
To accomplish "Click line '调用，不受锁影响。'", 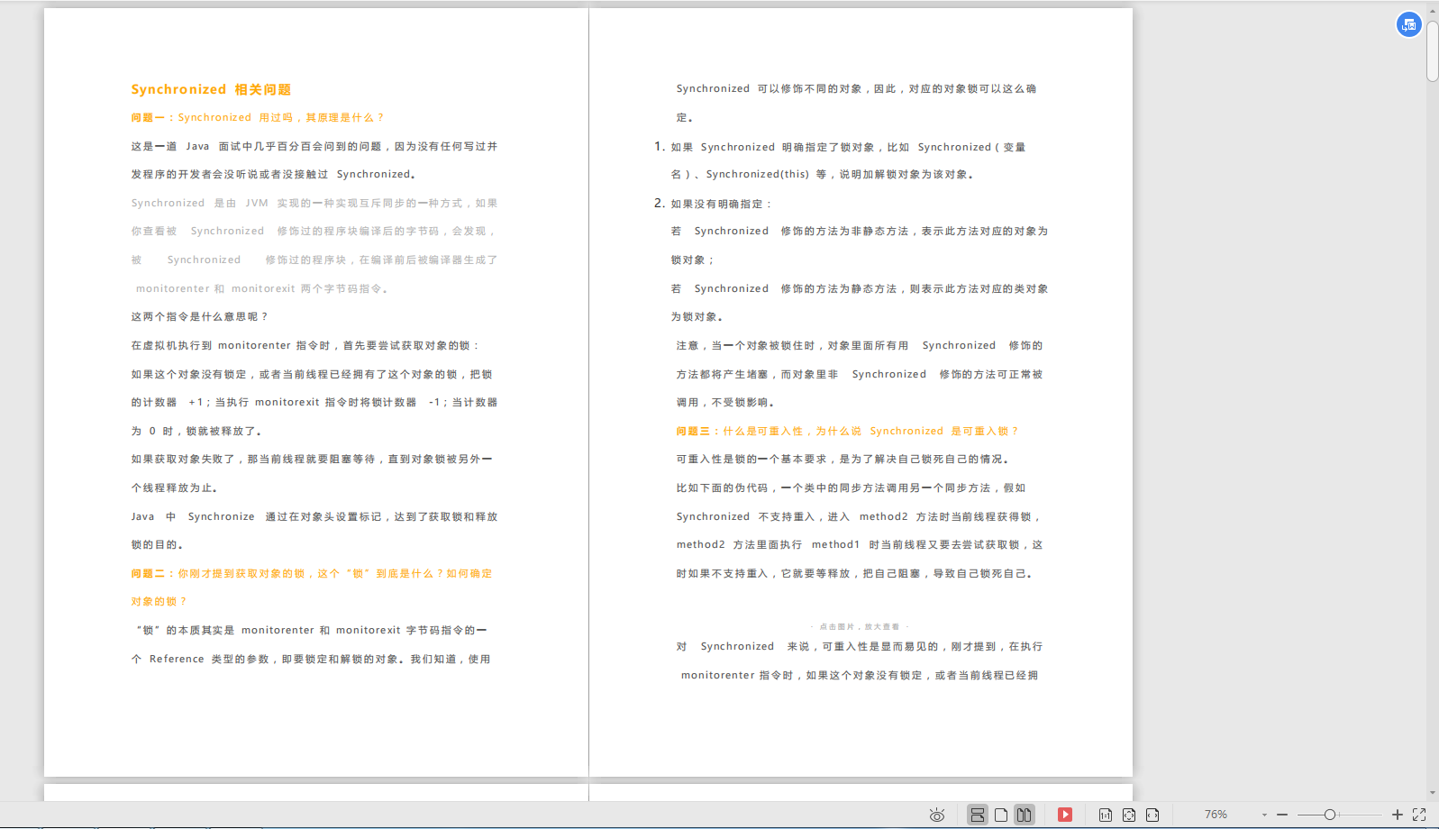I will (x=726, y=402).
